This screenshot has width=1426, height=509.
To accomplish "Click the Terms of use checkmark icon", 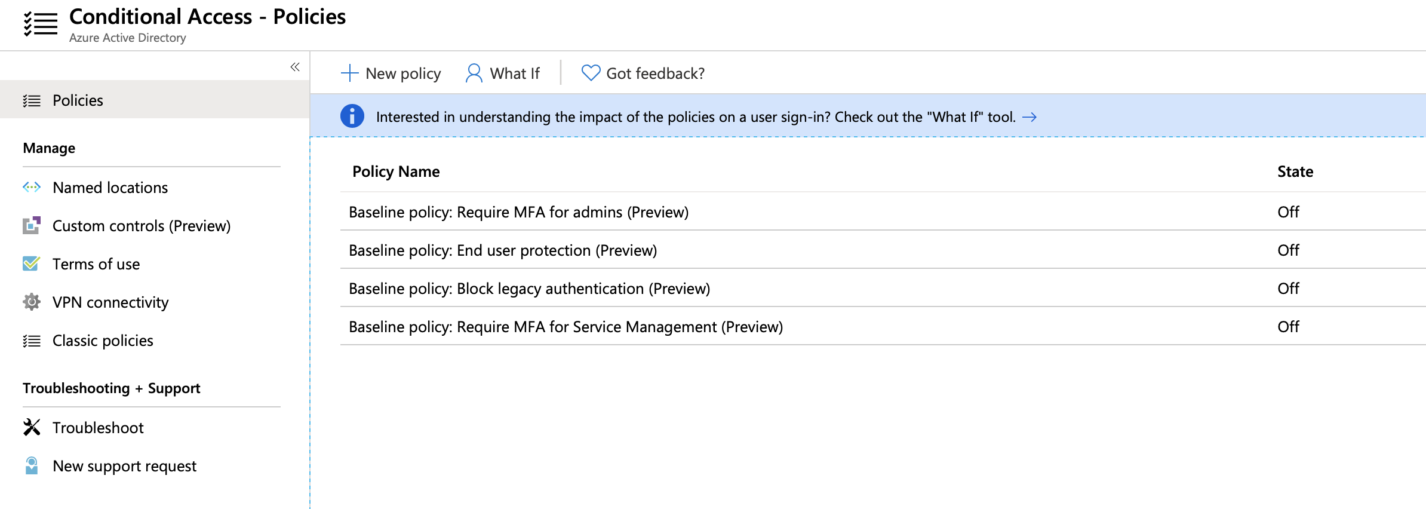I will coord(32,263).
